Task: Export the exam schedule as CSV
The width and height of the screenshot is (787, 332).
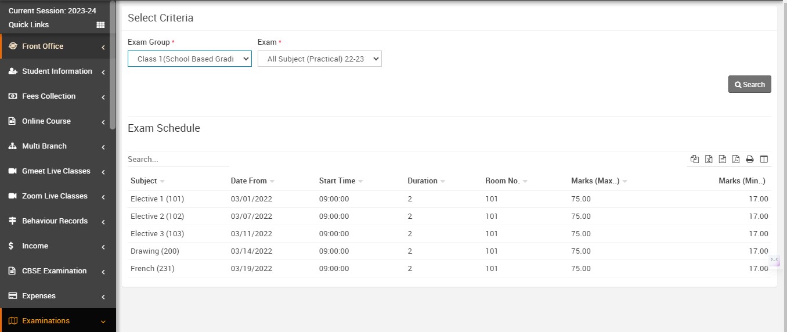Action: point(723,159)
